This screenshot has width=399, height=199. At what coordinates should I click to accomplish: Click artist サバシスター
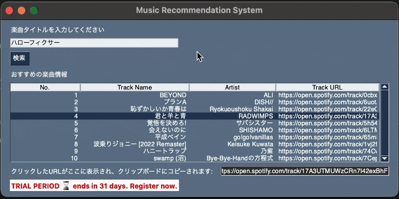tap(255, 123)
